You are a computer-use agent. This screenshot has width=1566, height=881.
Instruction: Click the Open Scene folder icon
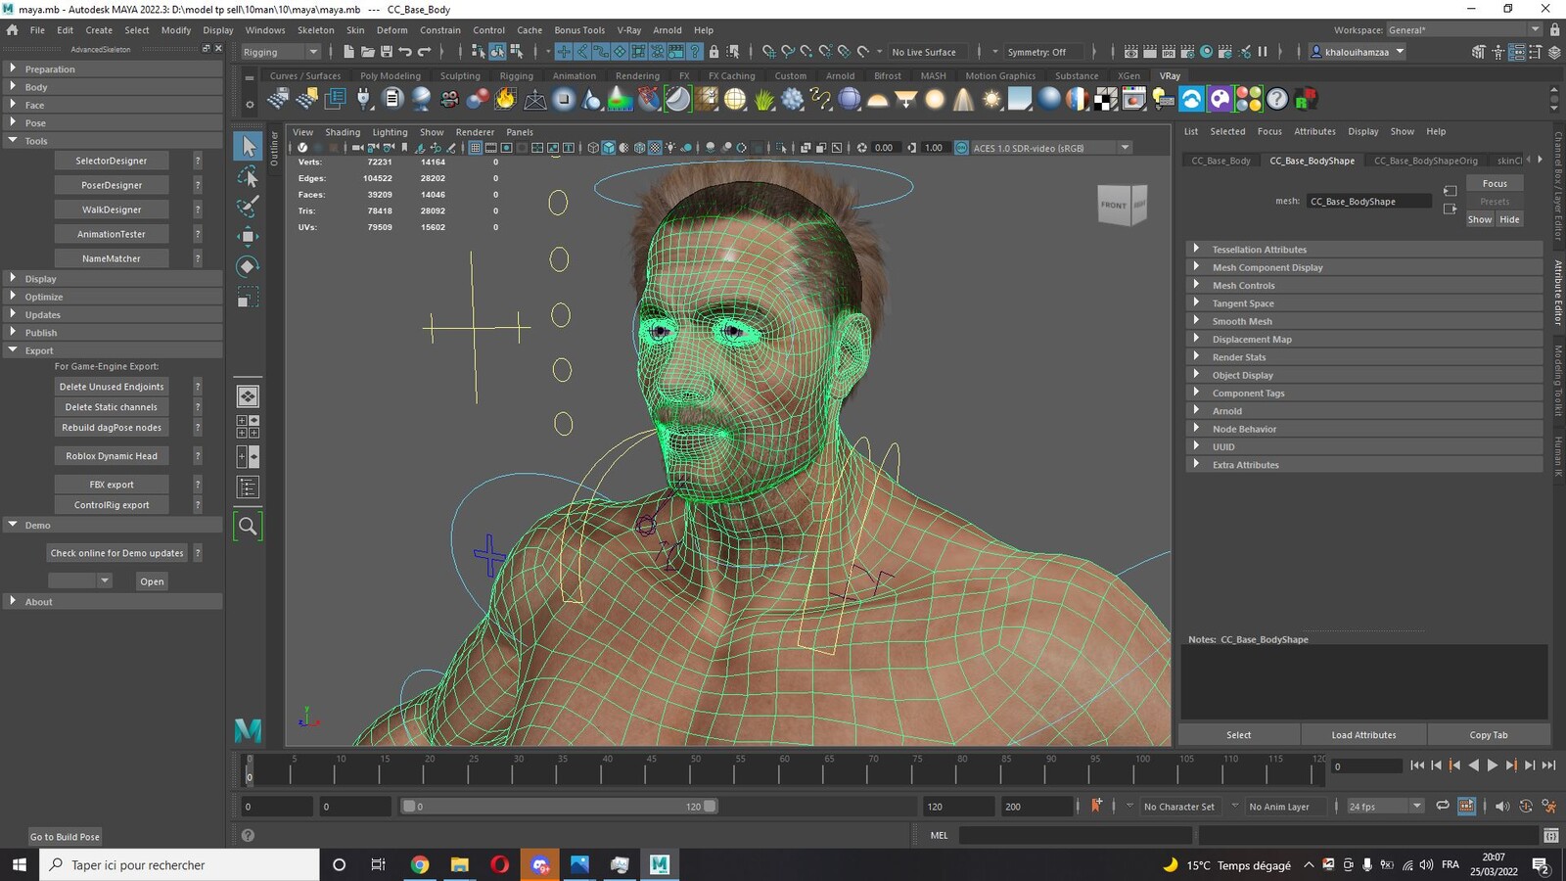(367, 52)
